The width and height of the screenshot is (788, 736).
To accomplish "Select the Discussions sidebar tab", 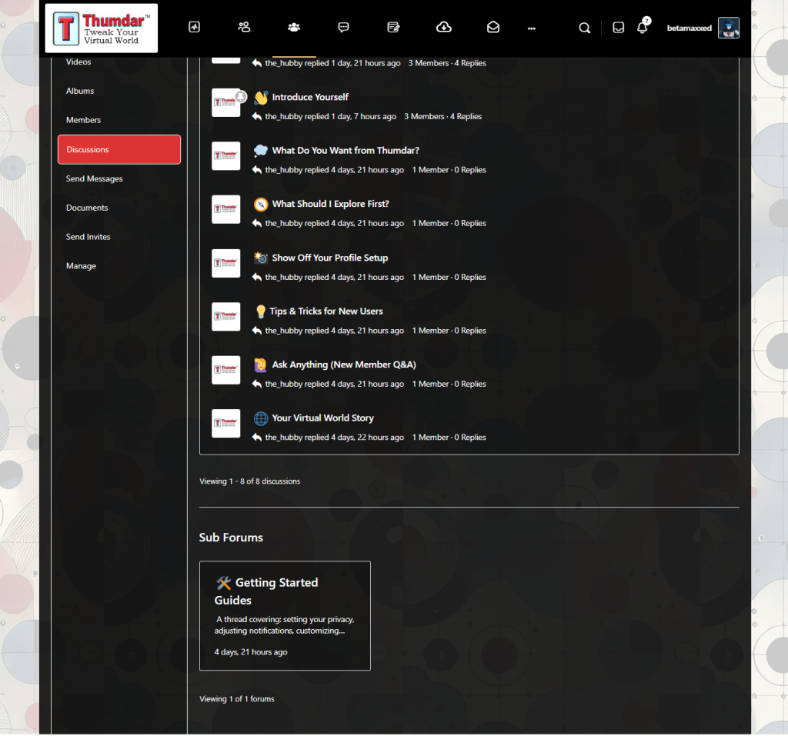I will [119, 150].
